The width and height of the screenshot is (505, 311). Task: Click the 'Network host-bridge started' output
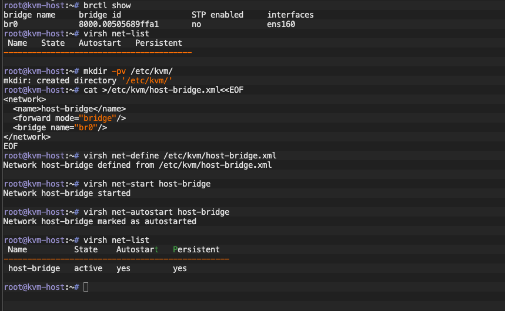(x=67, y=193)
